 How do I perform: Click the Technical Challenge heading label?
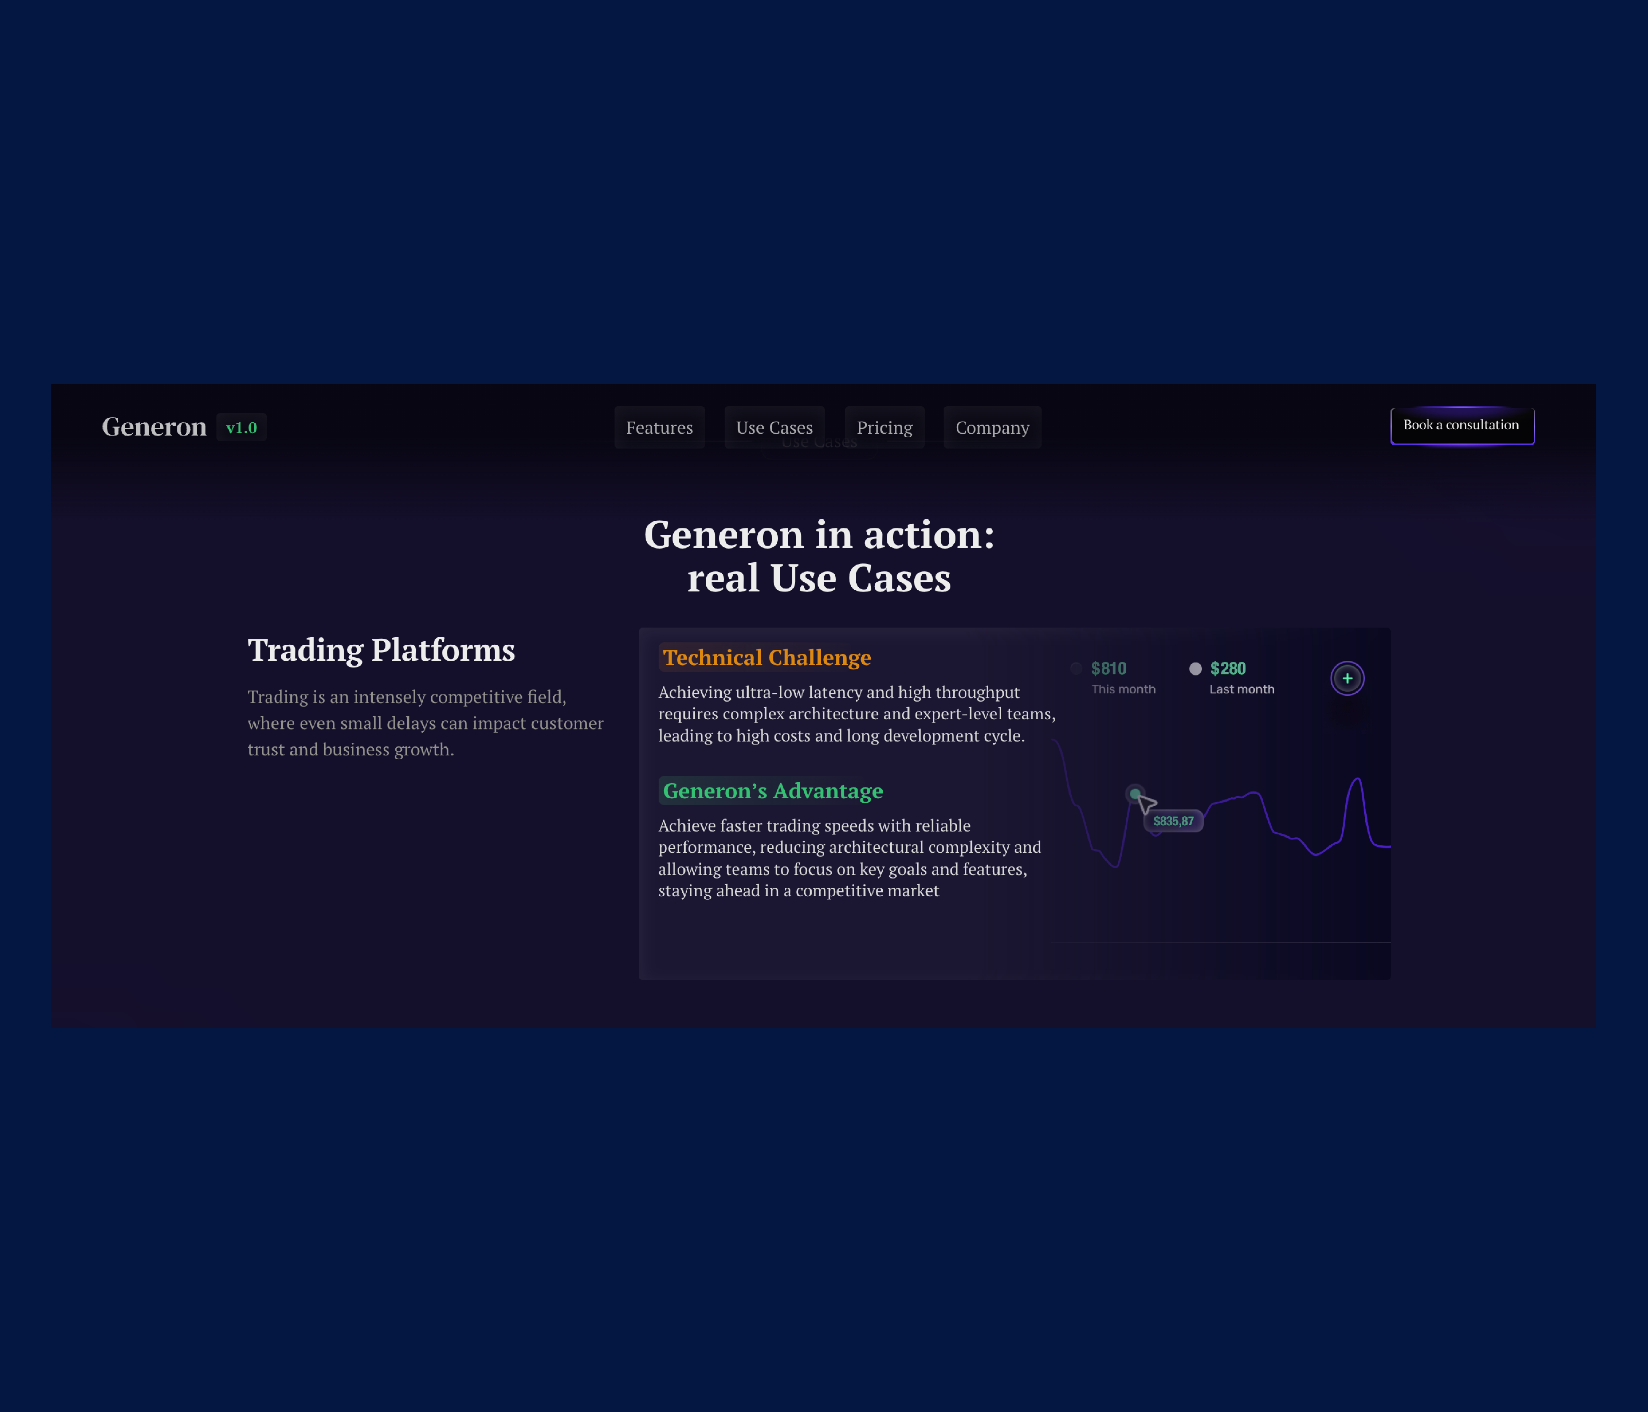(x=767, y=658)
